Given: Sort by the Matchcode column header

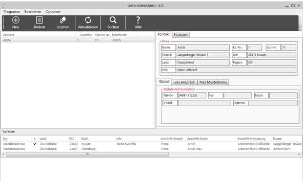Looking at the screenshot, I should (x=124, y=35).
